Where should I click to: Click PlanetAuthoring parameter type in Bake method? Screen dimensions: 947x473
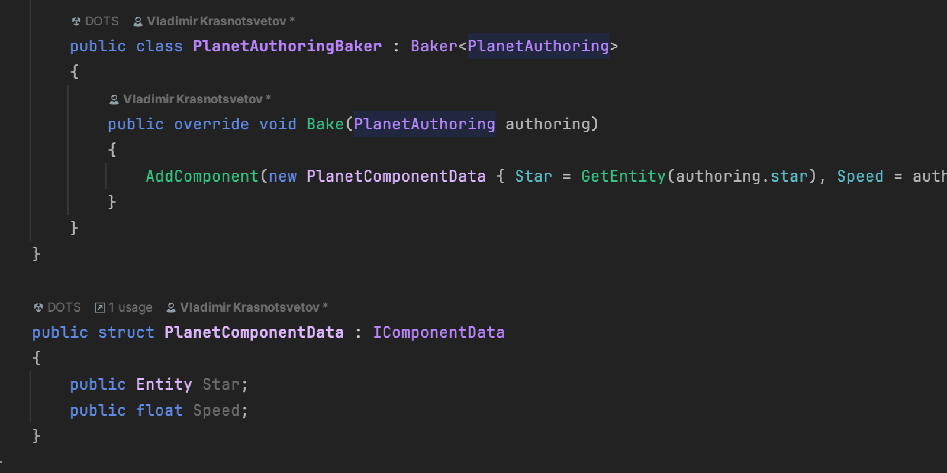pos(424,124)
